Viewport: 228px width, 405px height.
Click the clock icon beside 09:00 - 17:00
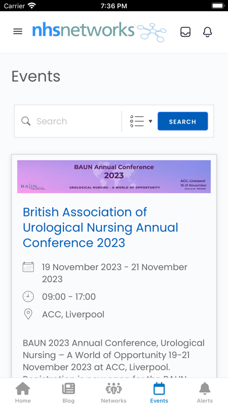28,297
